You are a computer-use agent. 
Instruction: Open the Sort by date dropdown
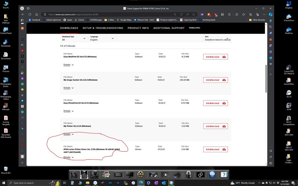pos(217,38)
